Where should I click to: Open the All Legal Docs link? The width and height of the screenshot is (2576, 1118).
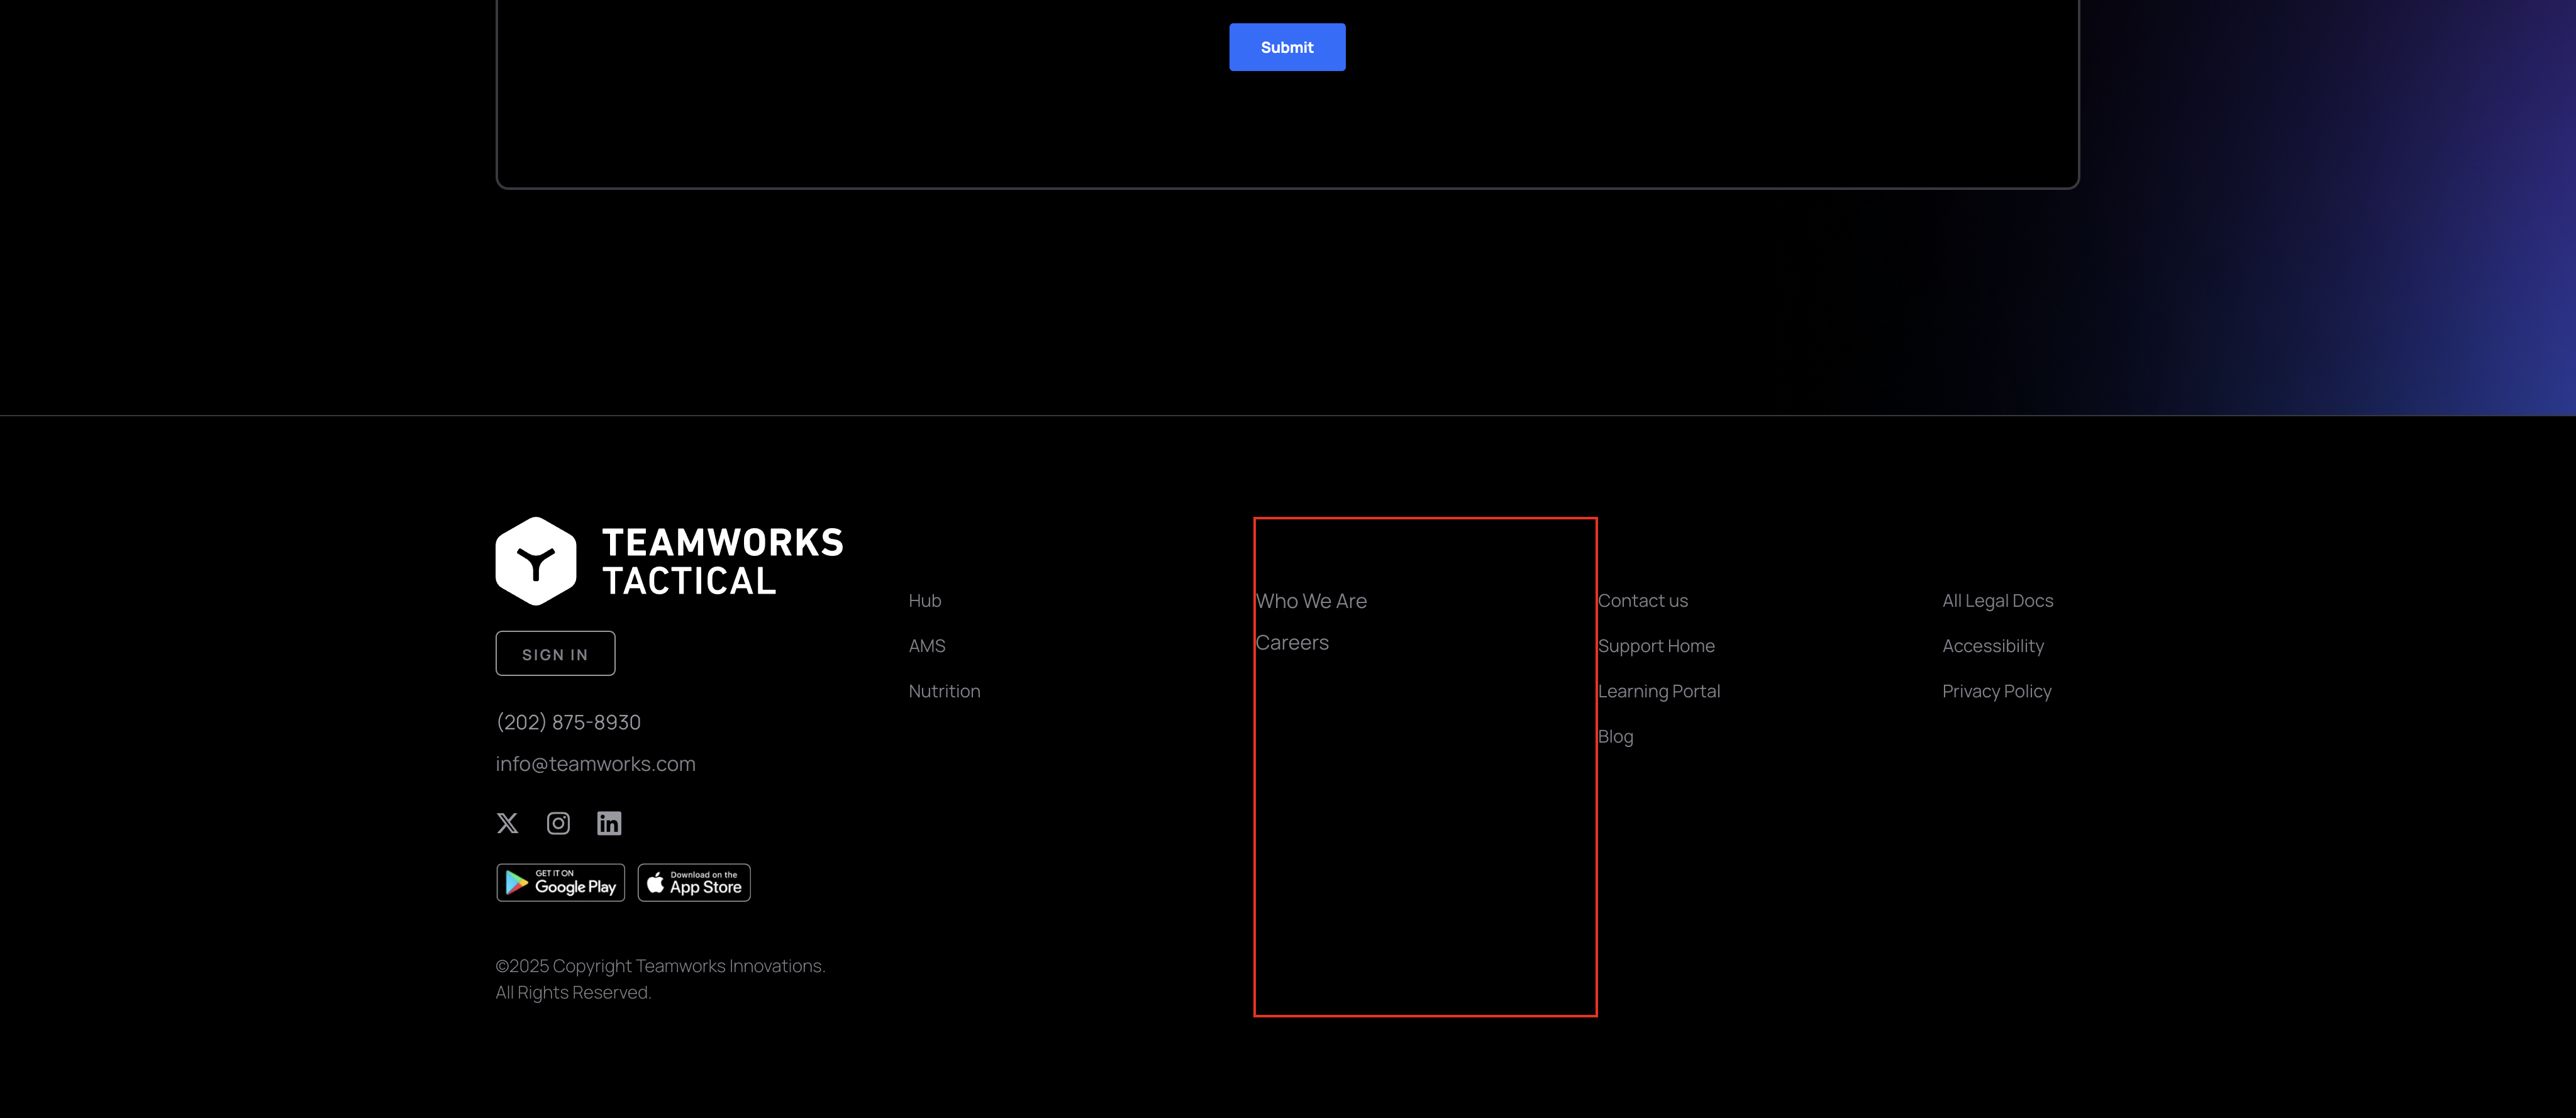[1997, 601]
